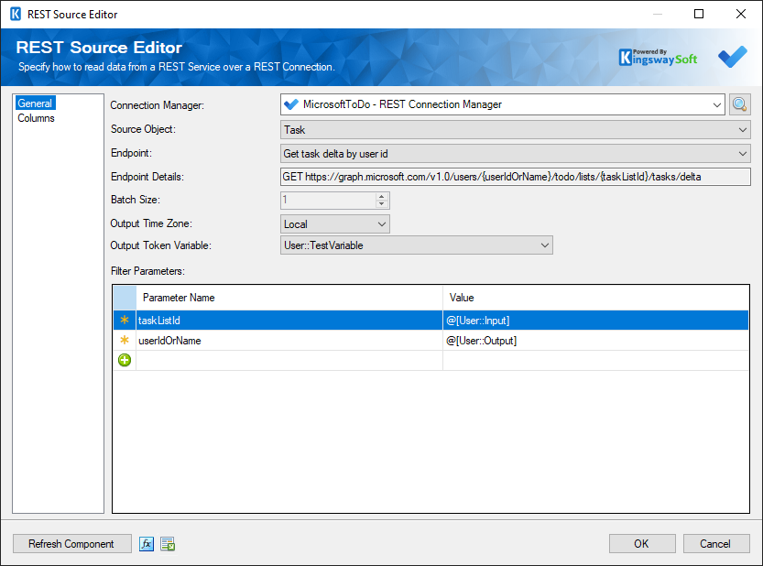Click the Refresh Component button
This screenshot has width=763, height=566.
[x=71, y=544]
